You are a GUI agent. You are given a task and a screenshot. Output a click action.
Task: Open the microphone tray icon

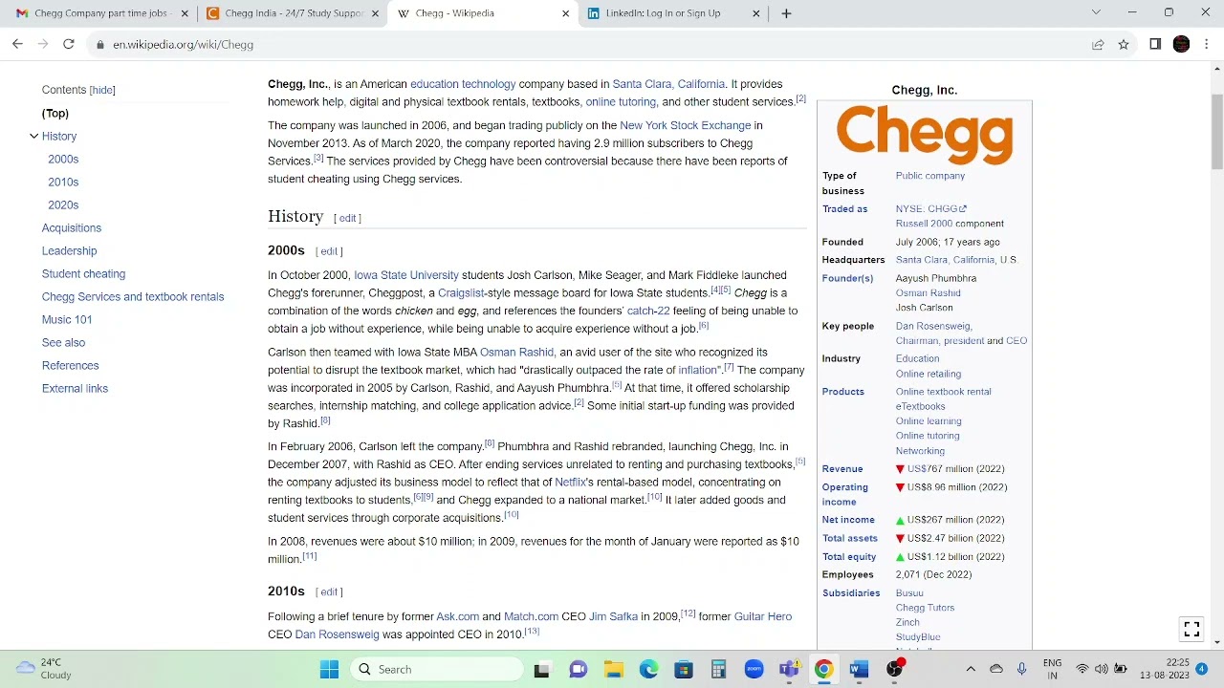click(x=1021, y=669)
